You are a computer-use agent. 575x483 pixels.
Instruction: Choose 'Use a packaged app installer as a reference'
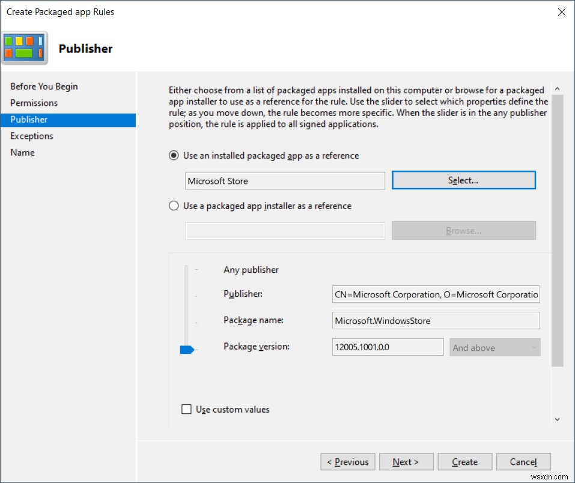click(x=174, y=205)
